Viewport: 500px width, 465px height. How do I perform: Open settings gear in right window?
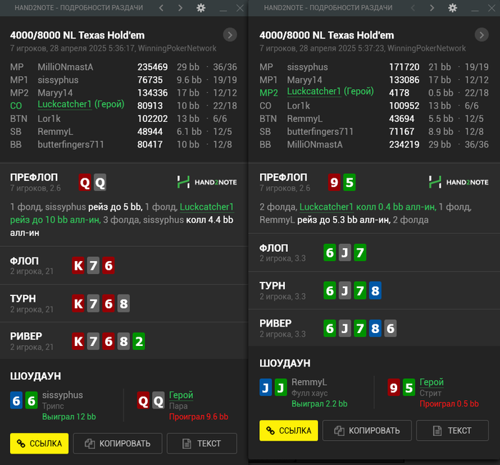[452, 8]
